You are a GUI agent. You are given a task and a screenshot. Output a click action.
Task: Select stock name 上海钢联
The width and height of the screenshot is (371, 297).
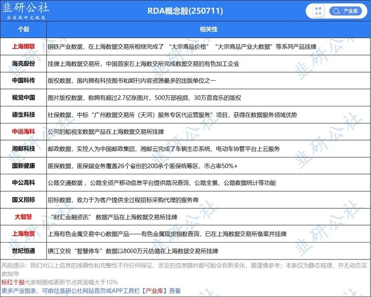pos(23,47)
